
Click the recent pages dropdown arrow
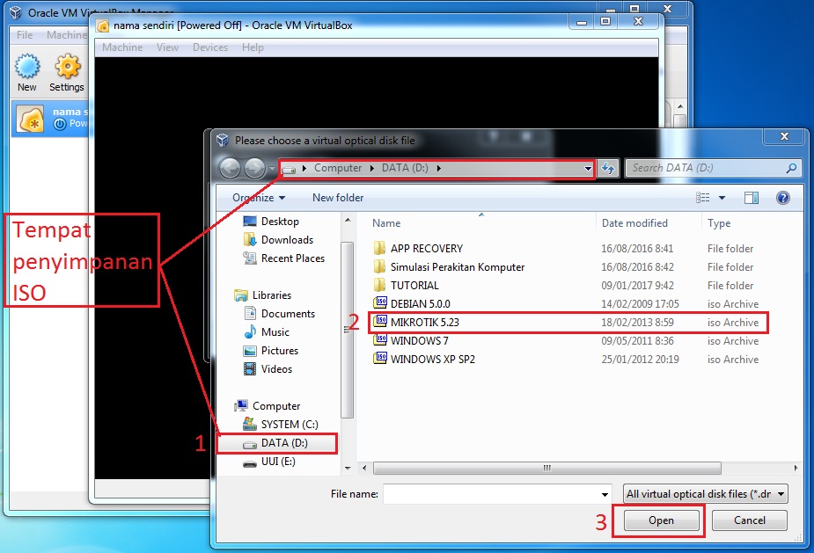[x=272, y=168]
